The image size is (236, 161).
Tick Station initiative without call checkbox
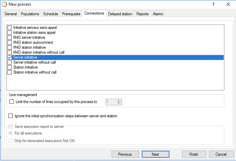[9, 72]
